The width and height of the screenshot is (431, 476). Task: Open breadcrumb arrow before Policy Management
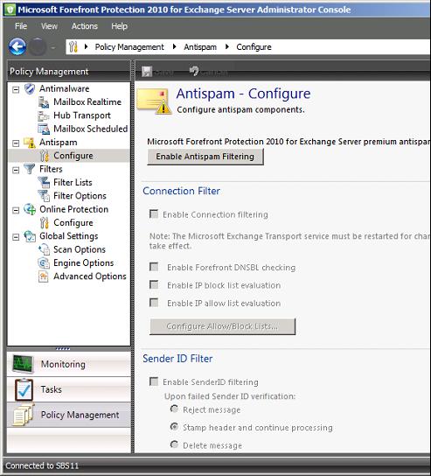[x=87, y=46]
